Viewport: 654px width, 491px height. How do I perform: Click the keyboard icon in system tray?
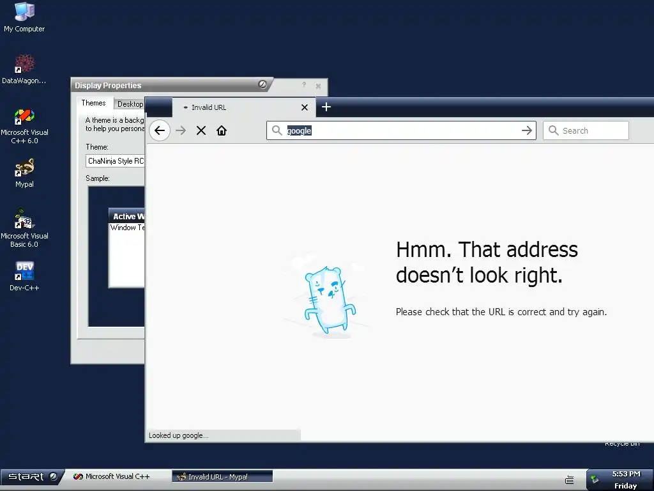pyautogui.click(x=569, y=479)
